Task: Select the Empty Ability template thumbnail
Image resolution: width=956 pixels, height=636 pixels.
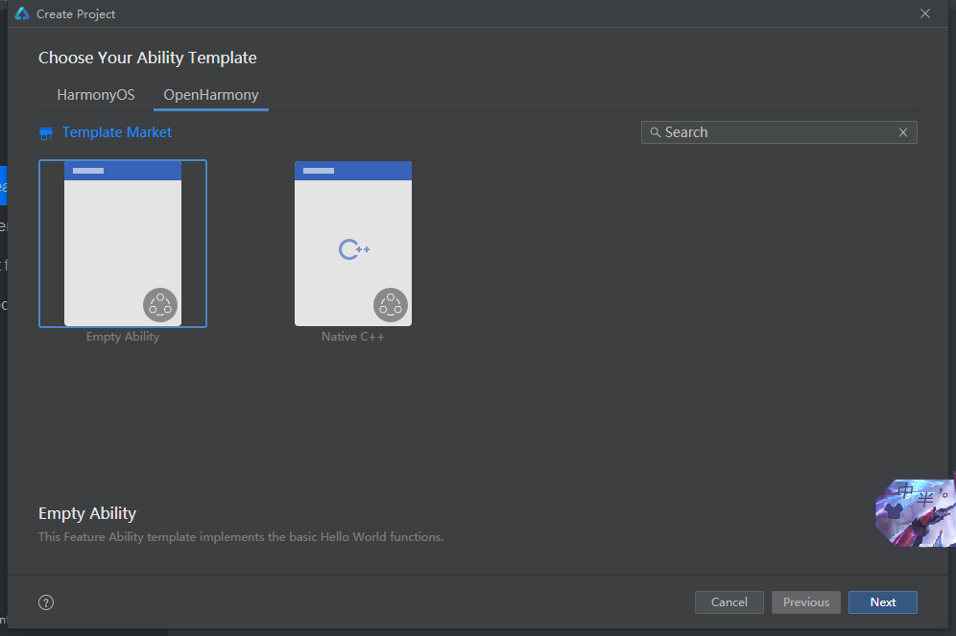Action: point(123,244)
